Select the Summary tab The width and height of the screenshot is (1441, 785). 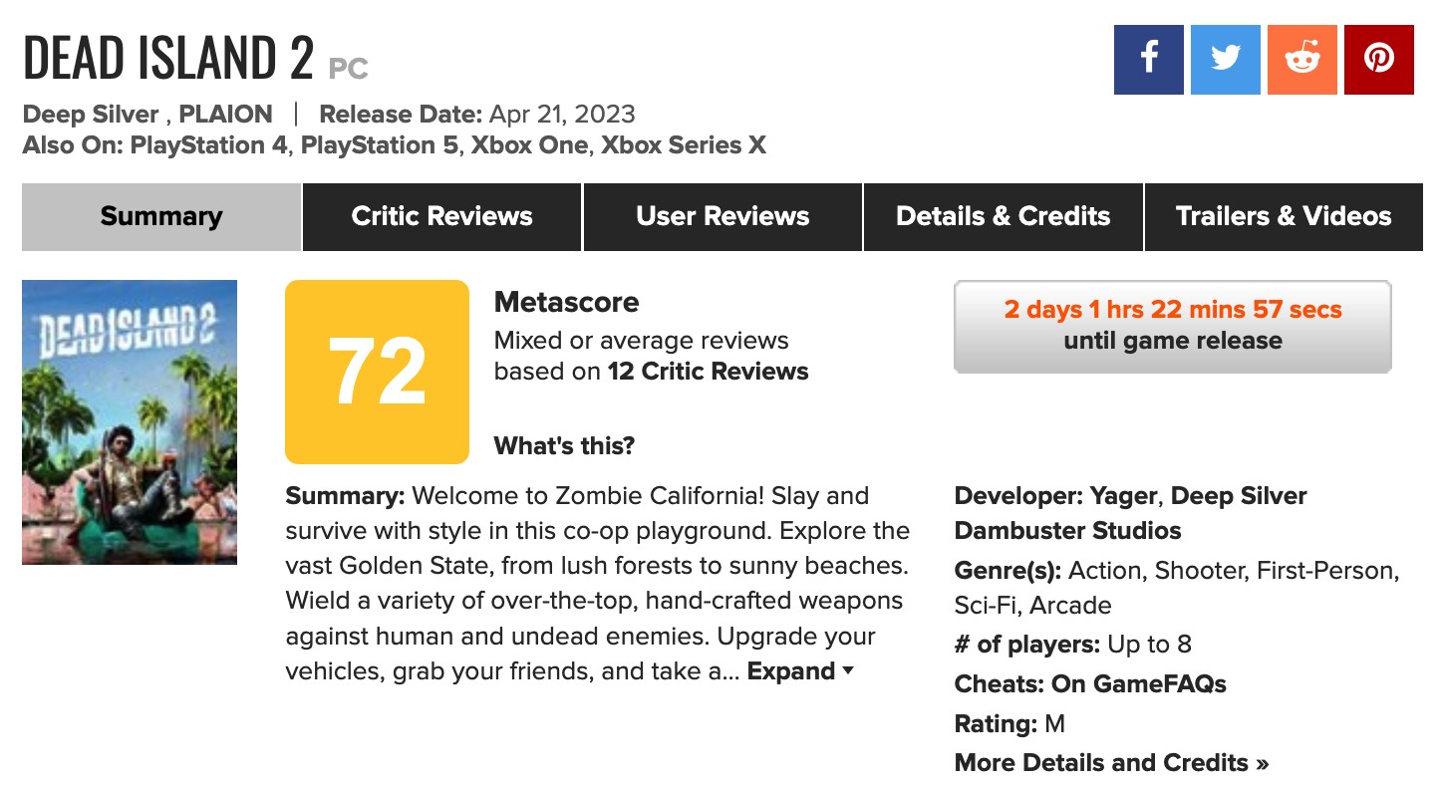[x=161, y=216]
